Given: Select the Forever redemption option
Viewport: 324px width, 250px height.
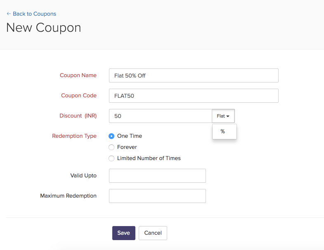Looking at the screenshot, I should 111,147.
